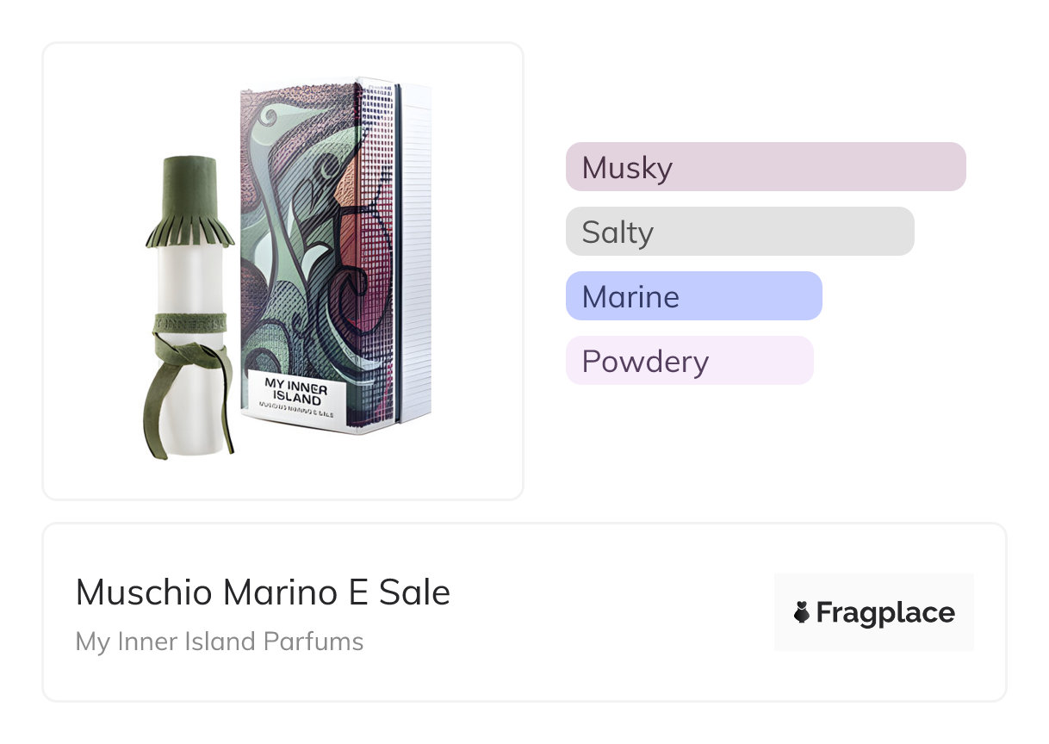Select the Powdery accord bar
Screen dimensions: 1049x744
tap(689, 361)
